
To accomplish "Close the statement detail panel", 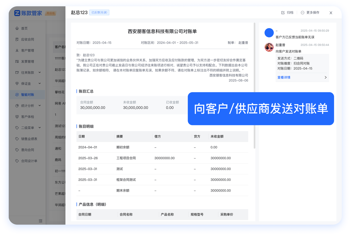I will 331,13.
